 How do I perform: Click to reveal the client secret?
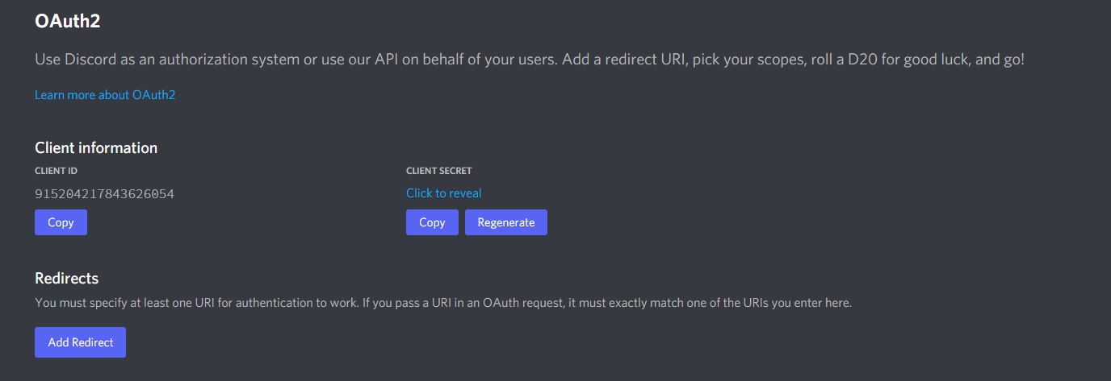(443, 193)
